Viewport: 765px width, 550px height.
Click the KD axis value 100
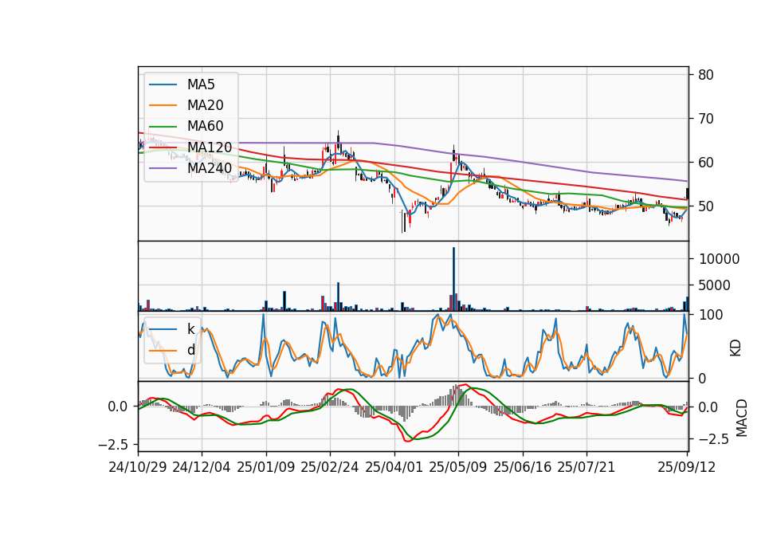coord(711,315)
